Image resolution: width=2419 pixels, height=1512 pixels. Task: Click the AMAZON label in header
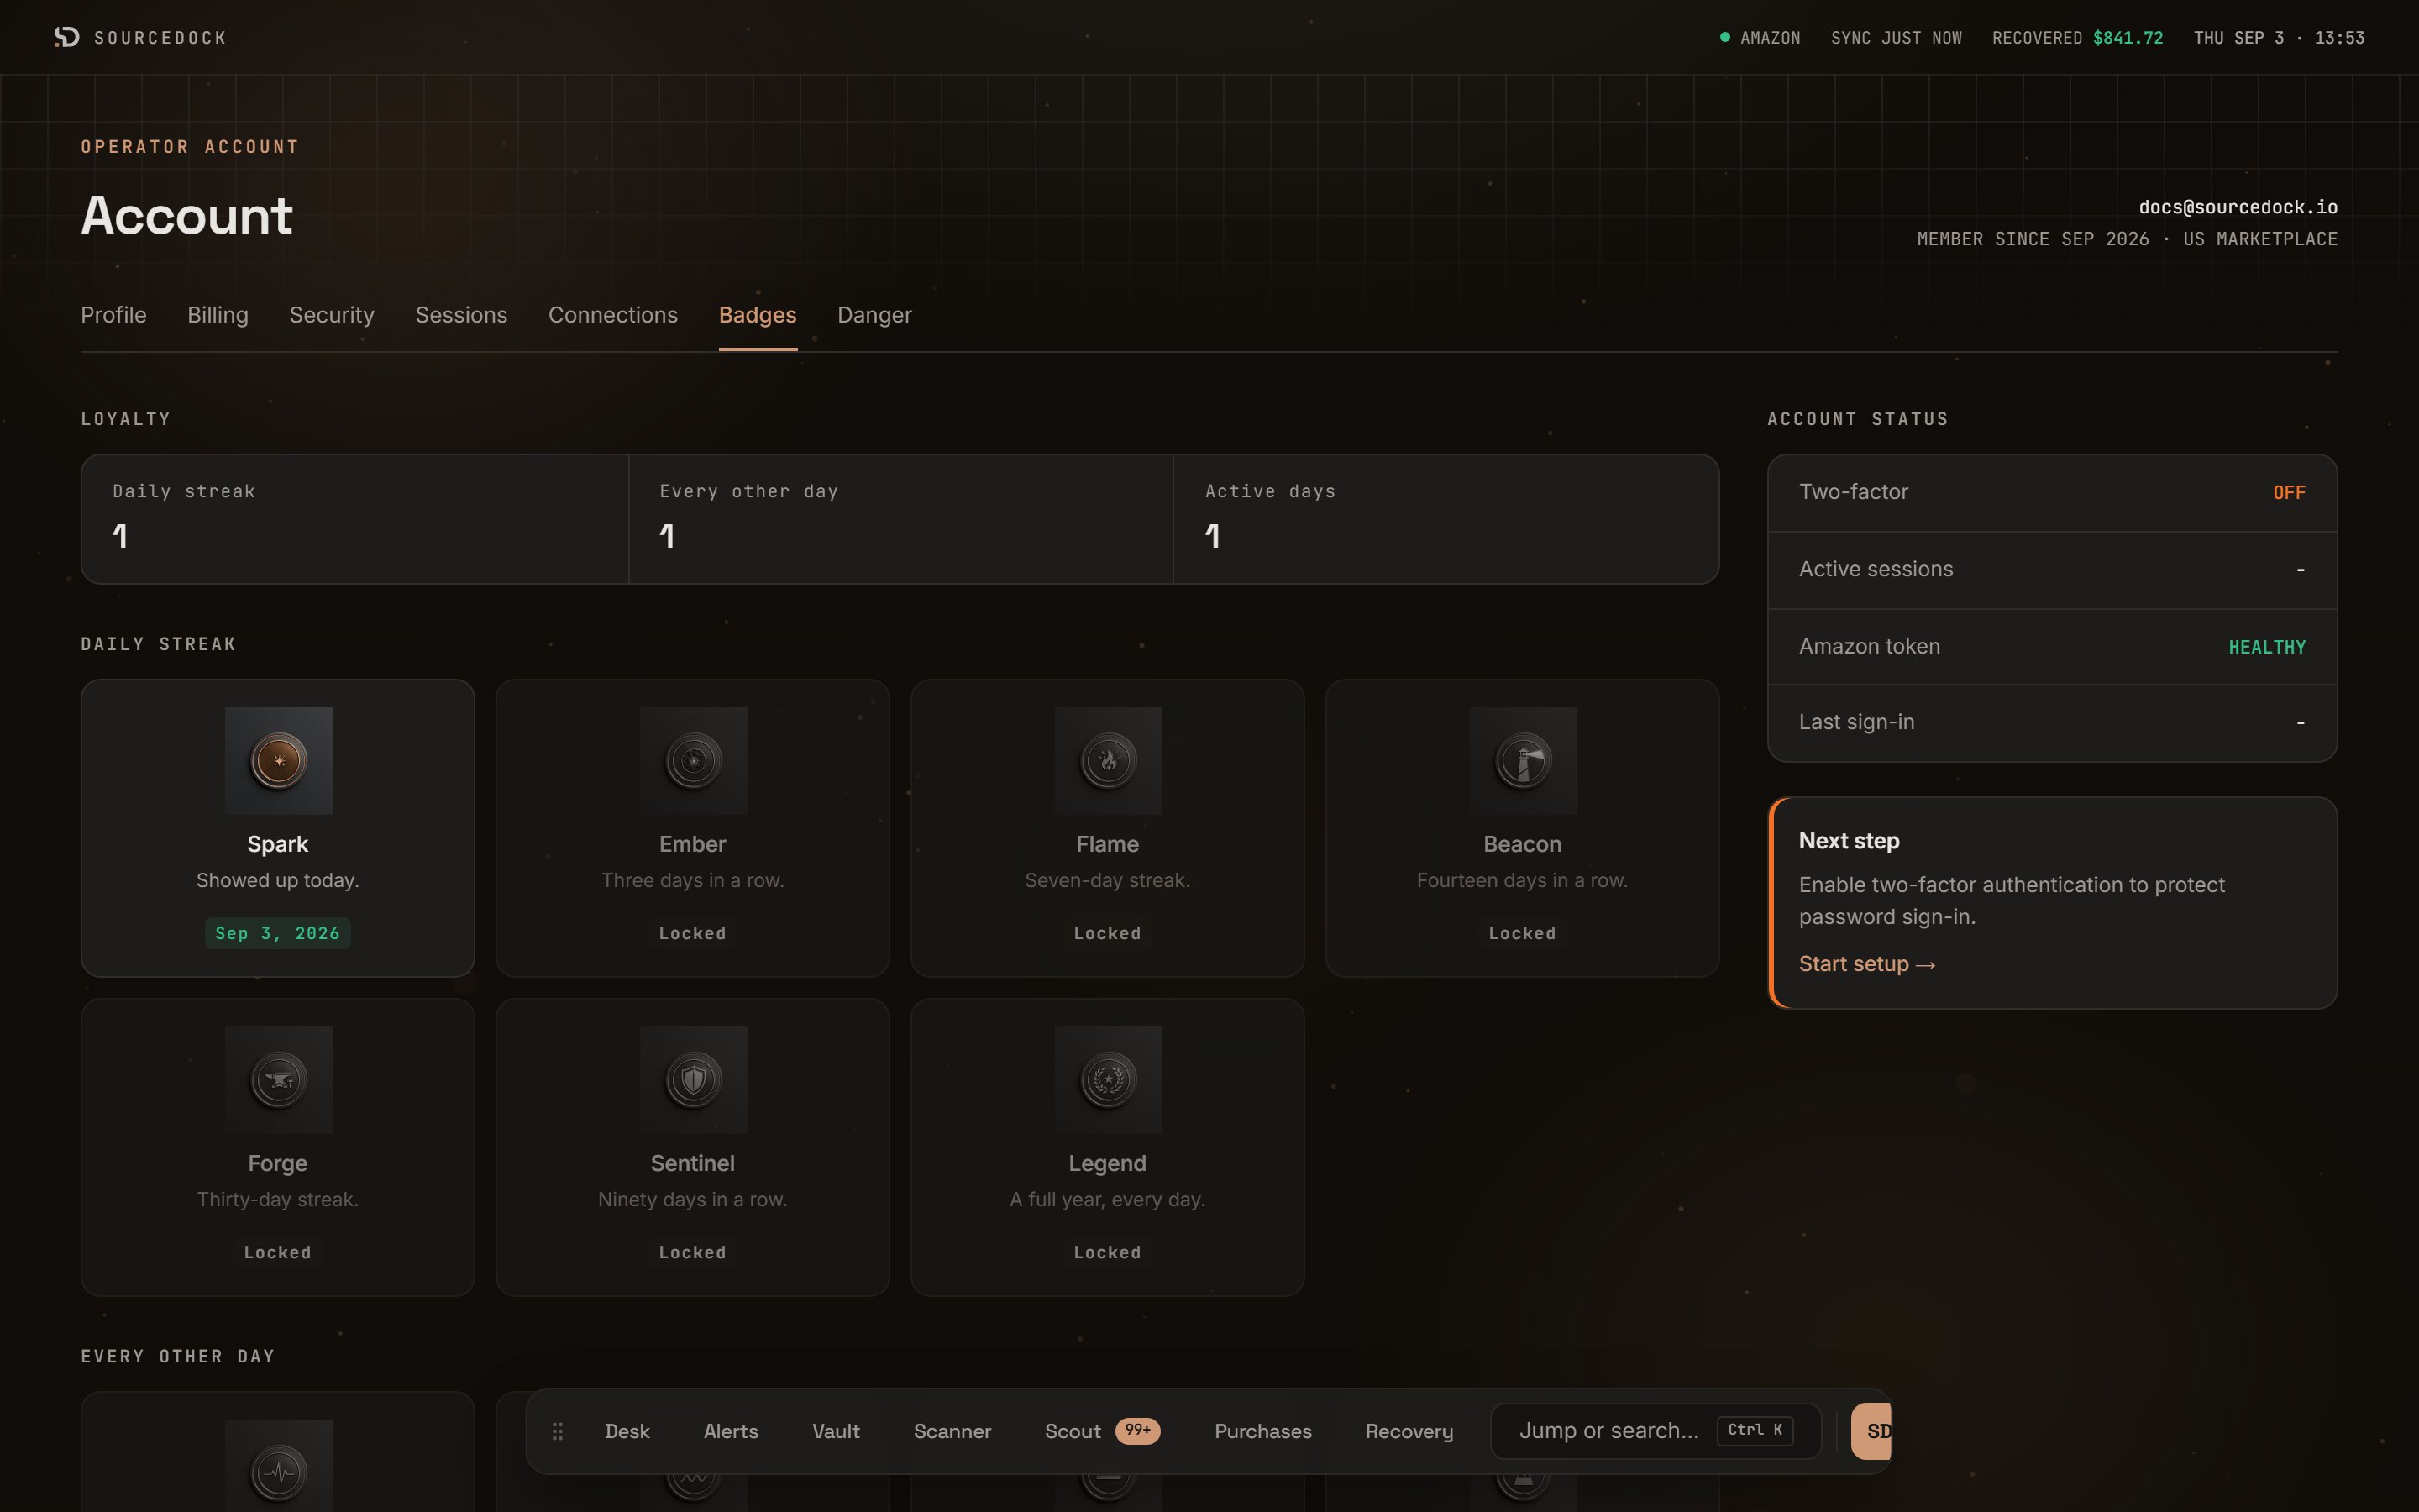[1771, 38]
